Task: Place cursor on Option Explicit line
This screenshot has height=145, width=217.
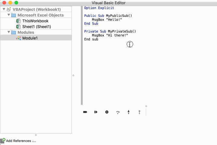Action: 99,8
